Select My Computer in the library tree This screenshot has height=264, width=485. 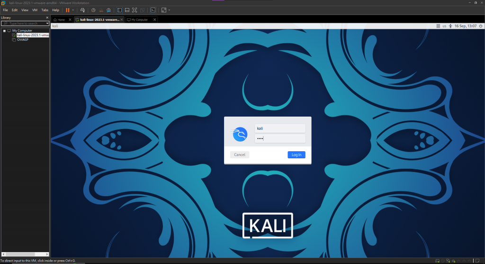click(22, 31)
